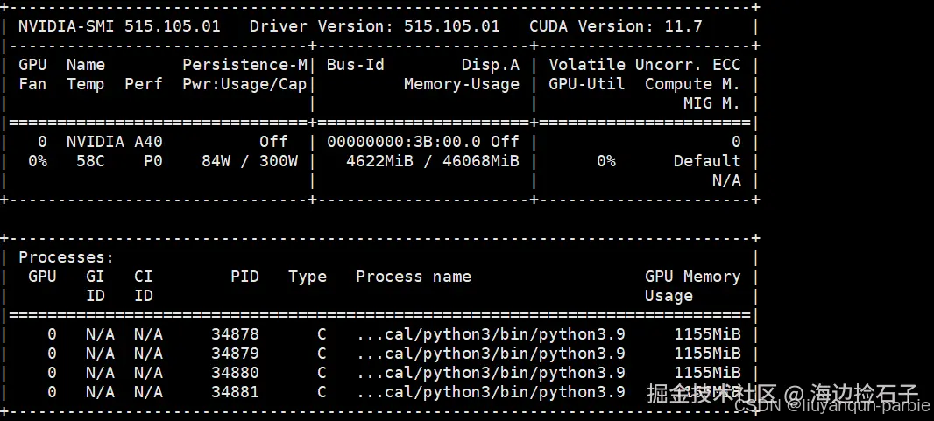This screenshot has width=934, height=421.
Task: Click the 'Disp.A' column header
Action: 491,65
